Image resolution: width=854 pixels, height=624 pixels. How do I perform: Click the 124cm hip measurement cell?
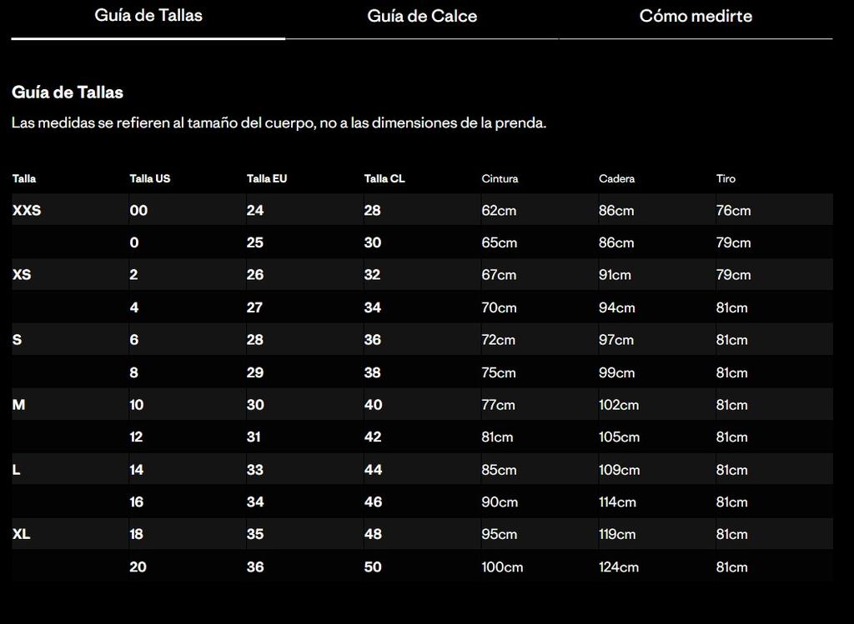click(x=619, y=567)
